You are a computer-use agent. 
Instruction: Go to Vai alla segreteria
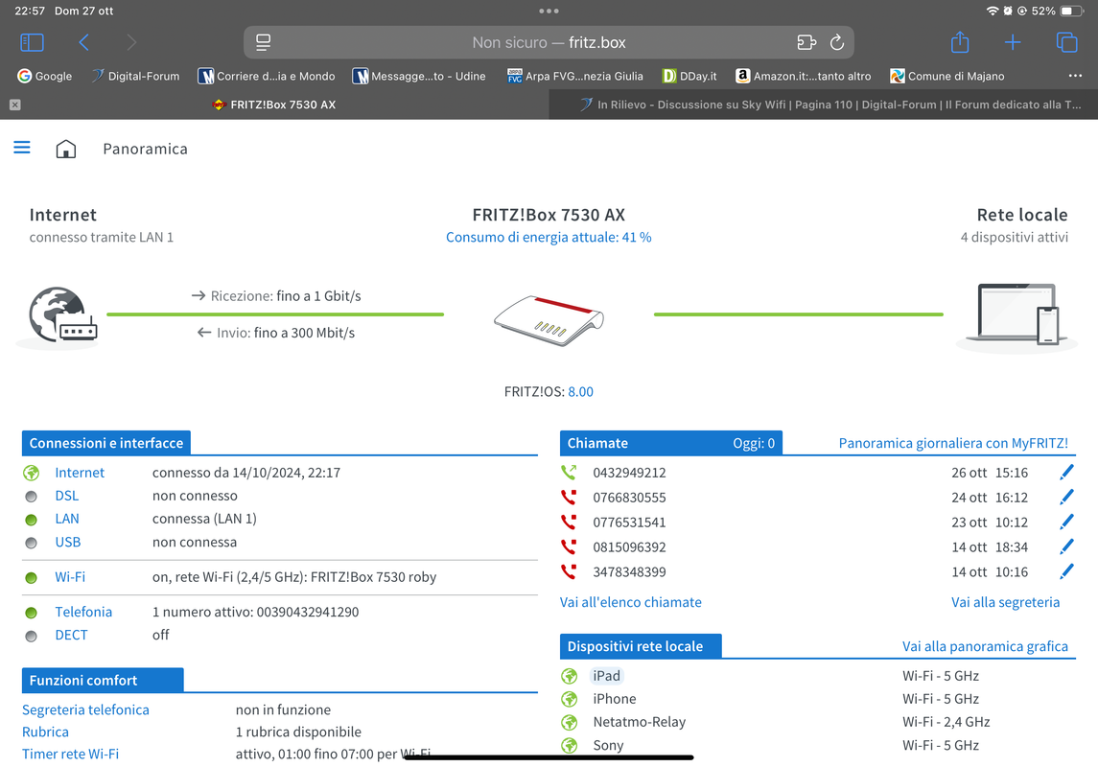1005,602
